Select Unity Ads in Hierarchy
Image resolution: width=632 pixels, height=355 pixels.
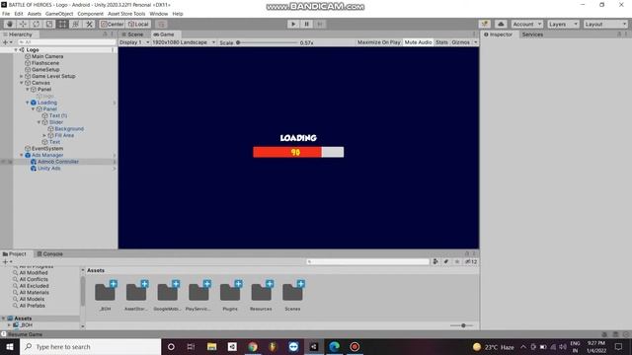[x=48, y=169]
